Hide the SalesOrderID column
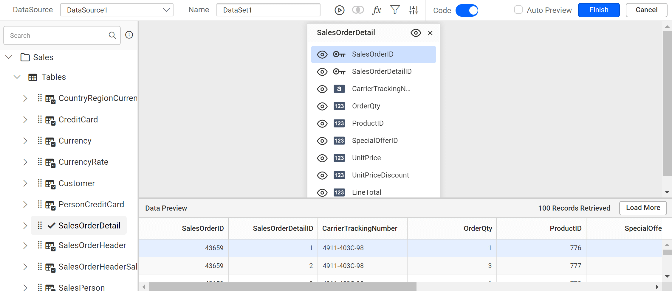The height and width of the screenshot is (291, 672). (322, 55)
